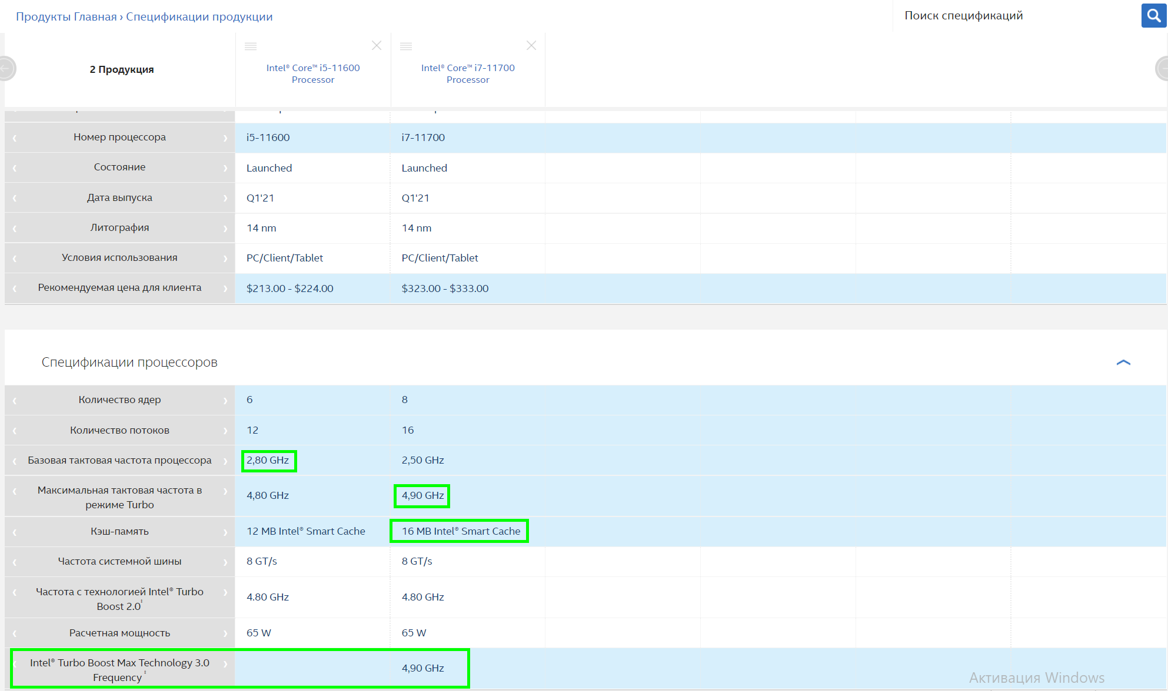Screen dimensions: 1168x691
Task: Remove the Core i5-11600 column
Action: coord(377,45)
